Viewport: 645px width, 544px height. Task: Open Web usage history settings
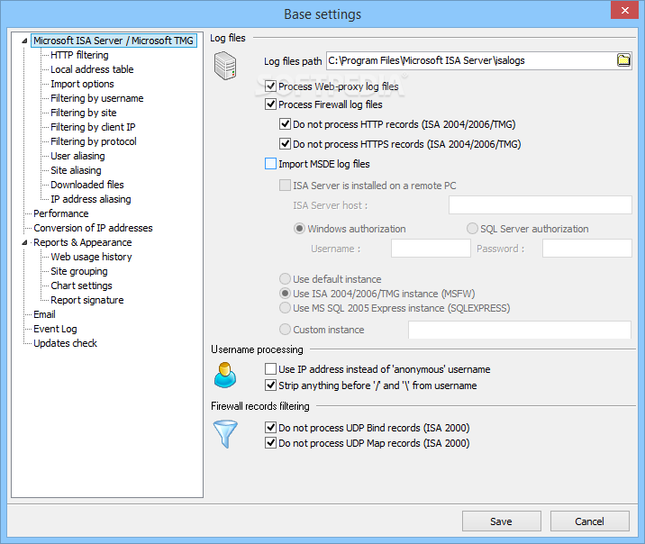pos(91,257)
